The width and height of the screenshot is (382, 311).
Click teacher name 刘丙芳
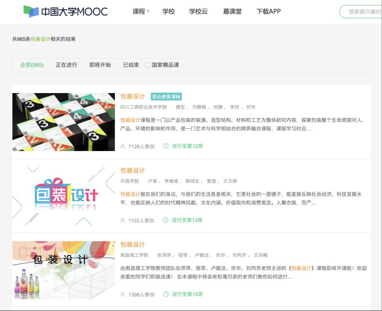(x=239, y=255)
